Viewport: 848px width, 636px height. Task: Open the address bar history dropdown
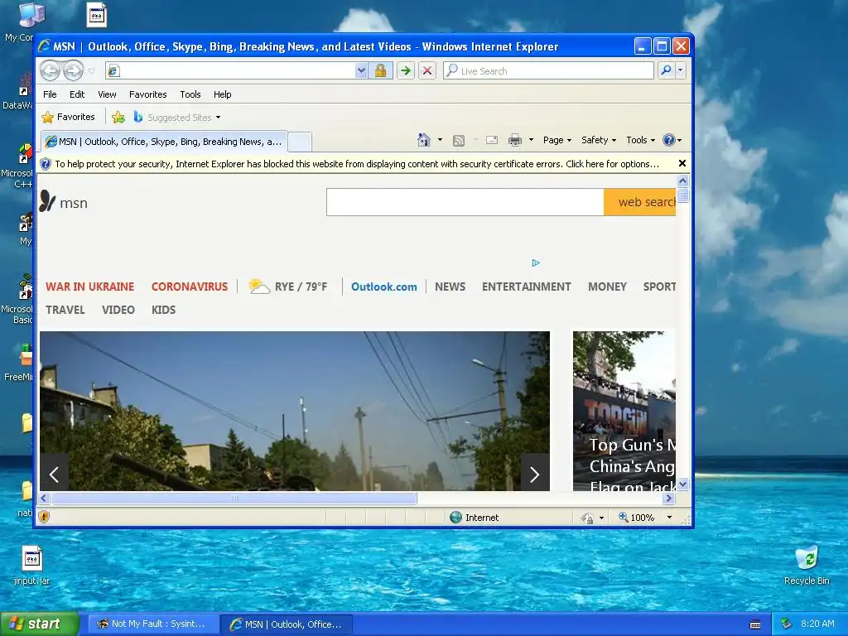(x=361, y=70)
